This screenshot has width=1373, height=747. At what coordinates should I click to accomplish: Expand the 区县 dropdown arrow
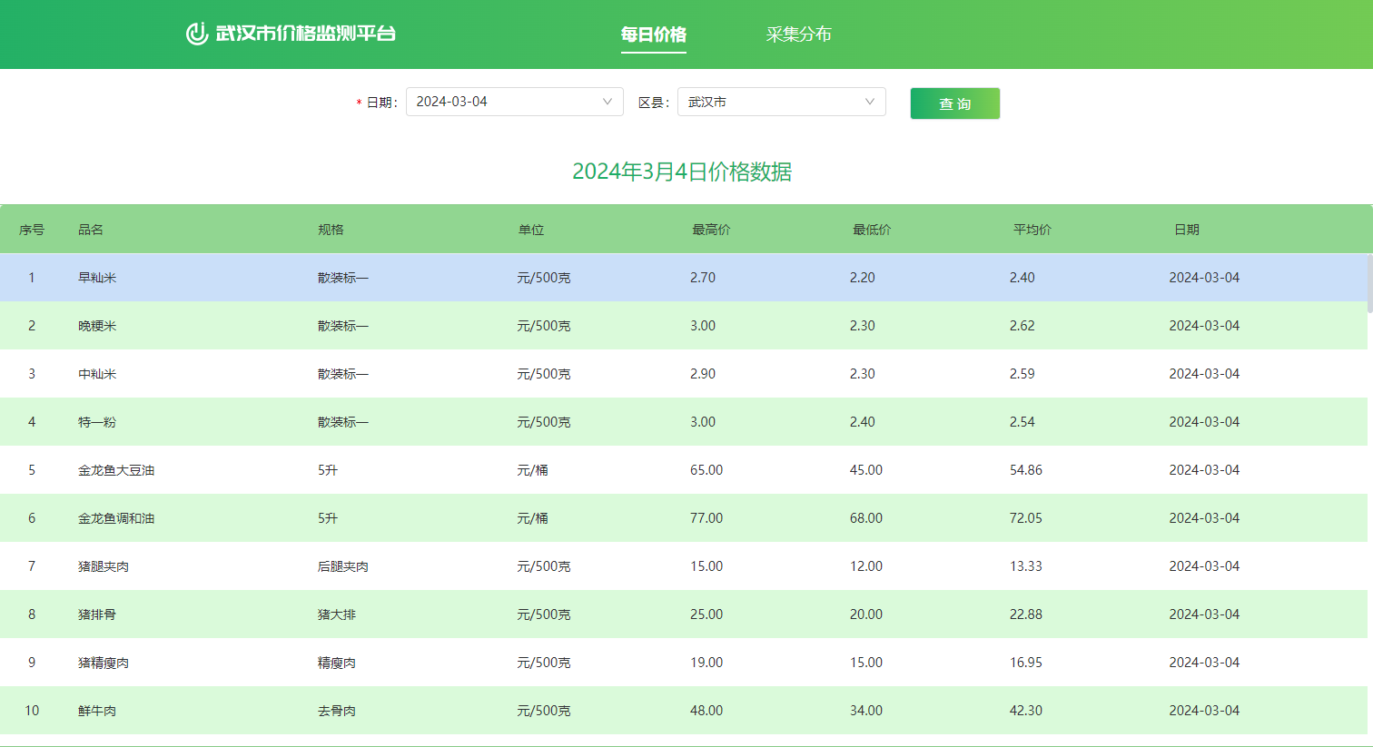coord(870,102)
